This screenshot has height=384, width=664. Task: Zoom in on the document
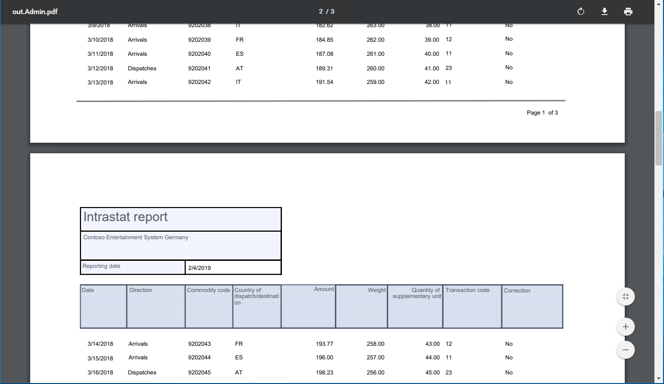pos(625,326)
